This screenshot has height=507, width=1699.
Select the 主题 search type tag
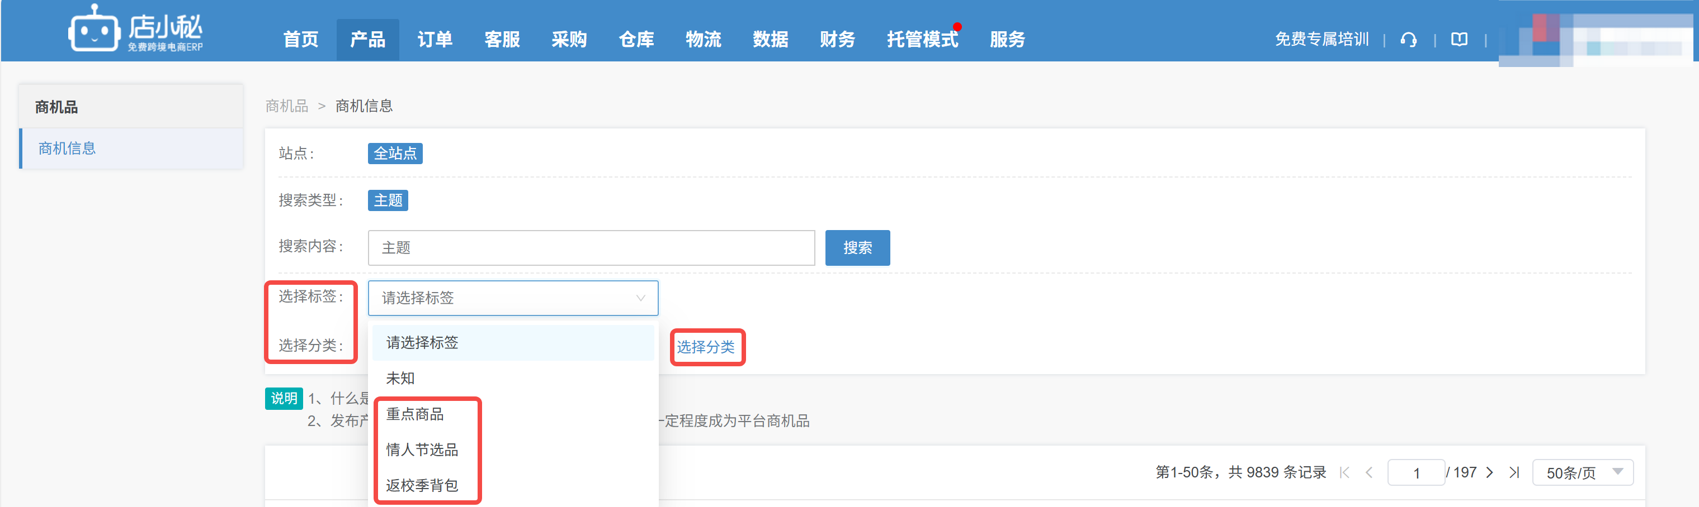pos(388,200)
